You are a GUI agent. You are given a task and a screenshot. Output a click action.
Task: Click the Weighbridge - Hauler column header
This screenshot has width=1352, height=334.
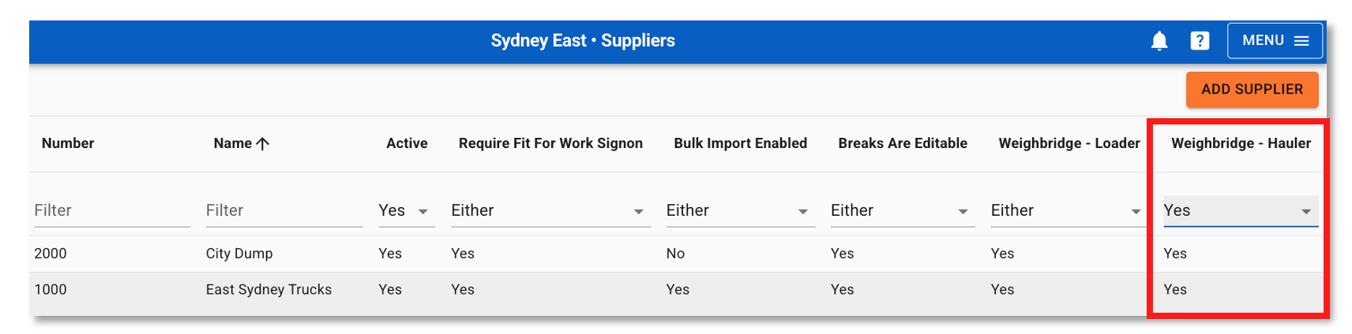pos(1241,143)
